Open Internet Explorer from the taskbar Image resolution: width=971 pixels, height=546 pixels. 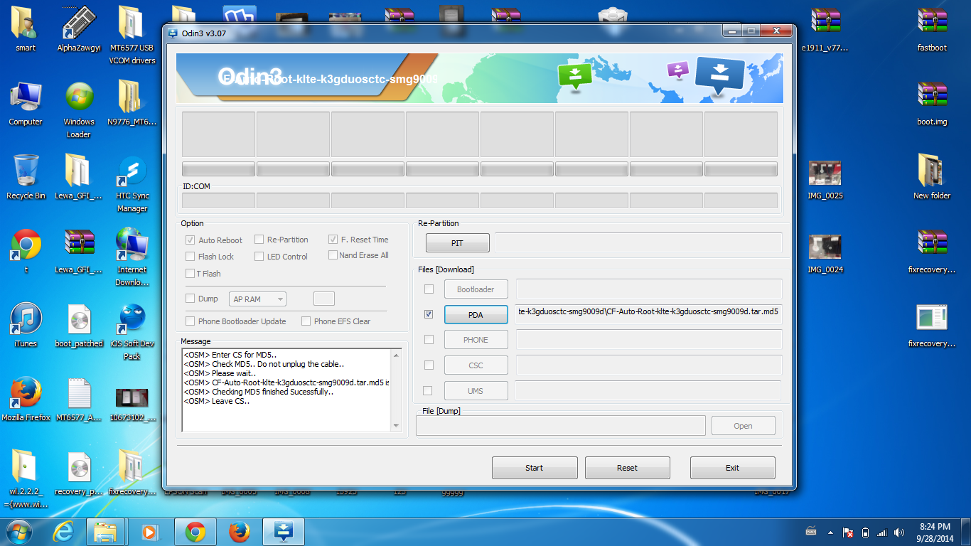tap(63, 531)
